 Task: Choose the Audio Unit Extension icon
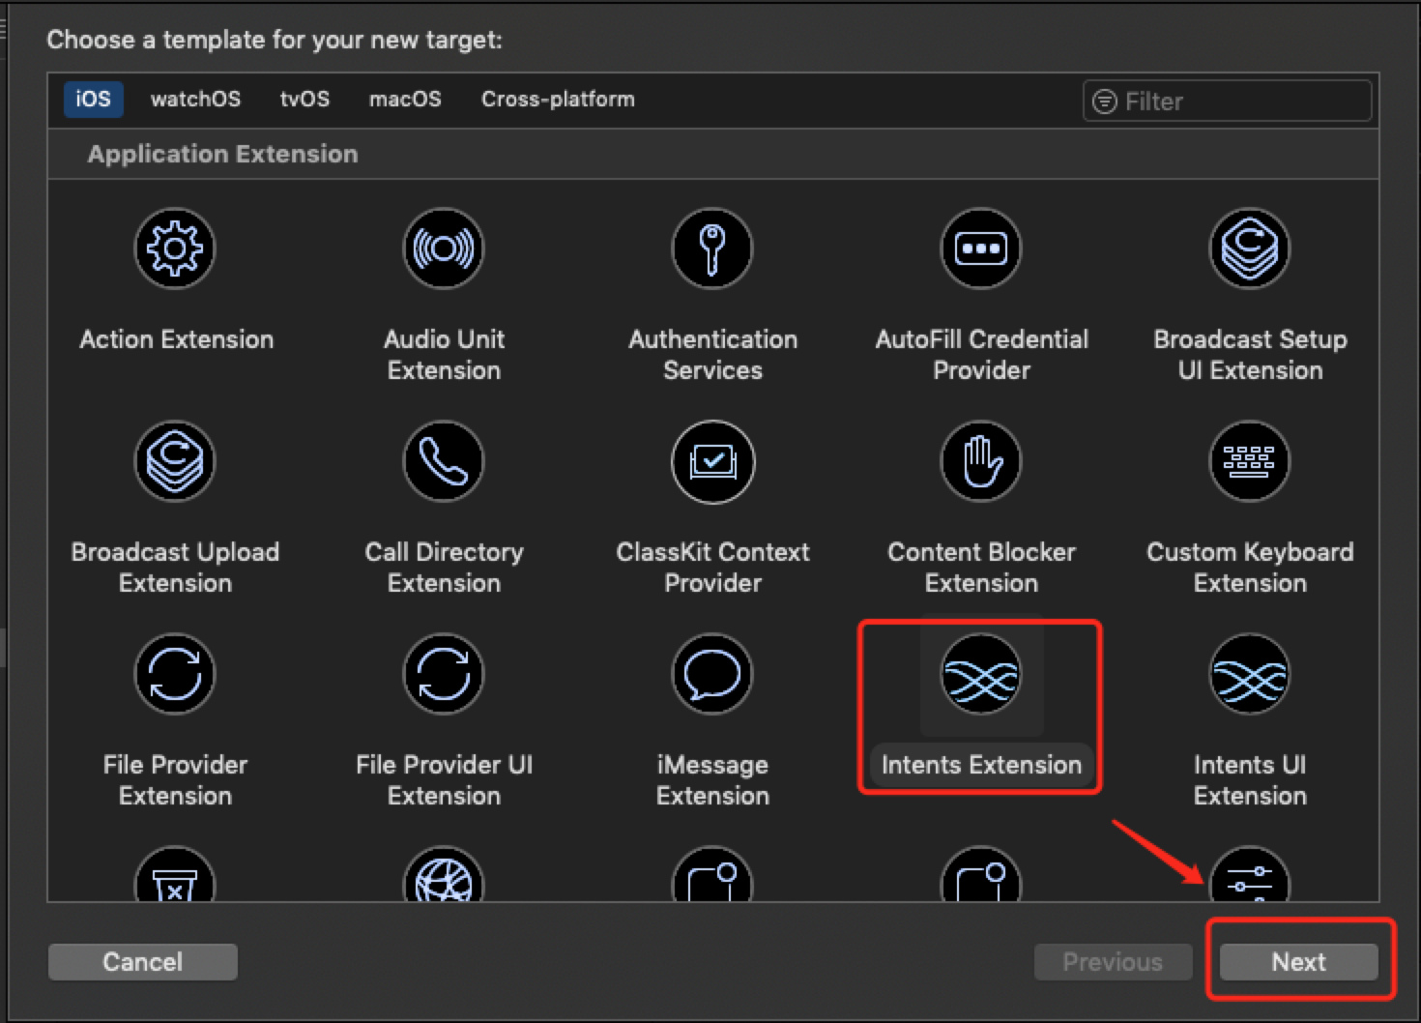click(x=444, y=248)
